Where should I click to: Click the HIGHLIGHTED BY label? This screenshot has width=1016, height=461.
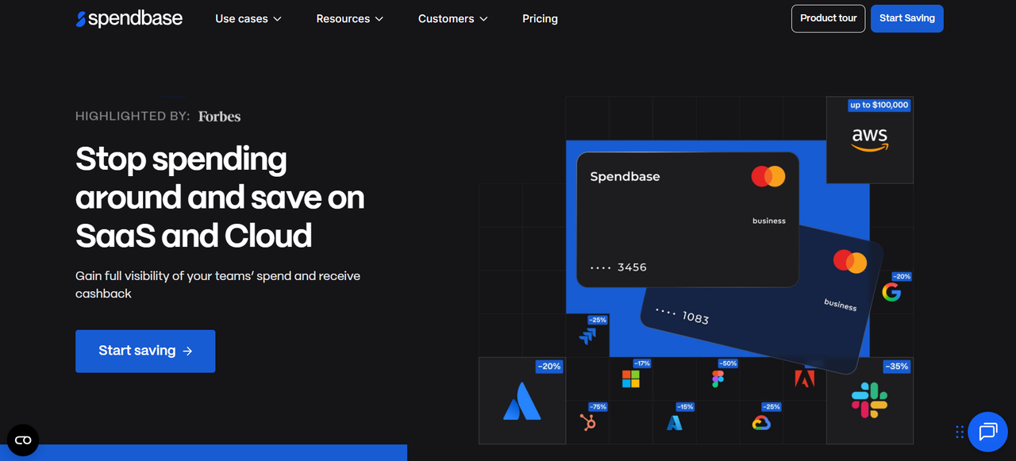(133, 116)
